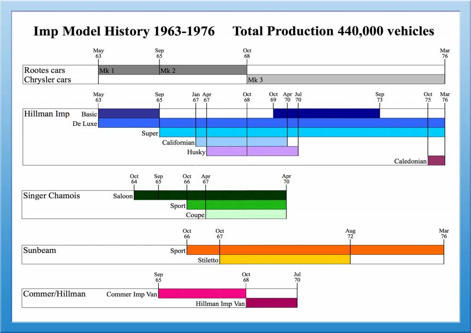Click the "Imp Model History 1963-1976" title

pyautogui.click(x=124, y=31)
